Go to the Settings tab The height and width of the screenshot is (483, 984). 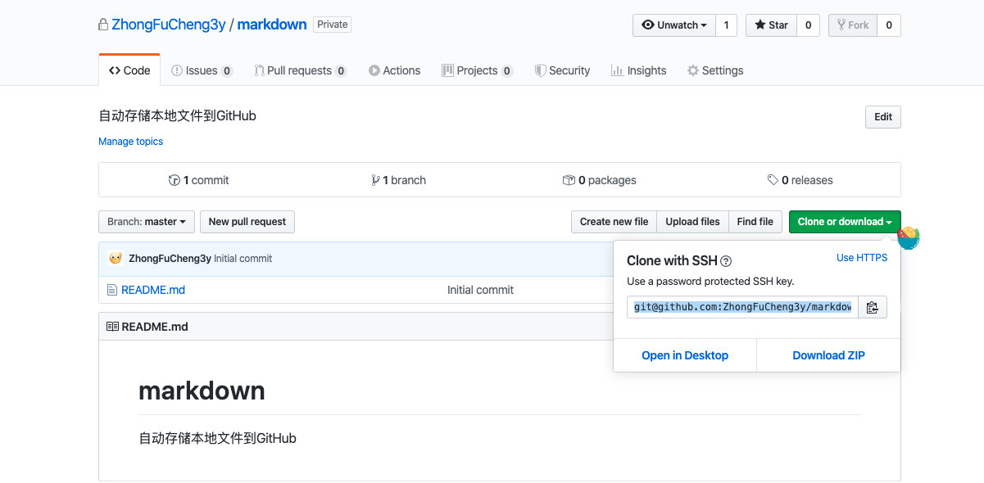[714, 70]
